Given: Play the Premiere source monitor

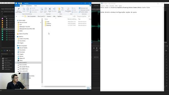Looking at the screenshot, I should pos(97,48).
